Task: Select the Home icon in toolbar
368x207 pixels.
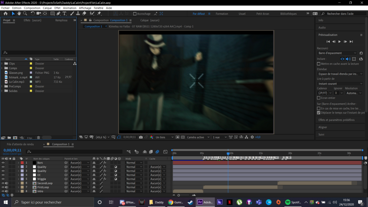Action: 5,14
